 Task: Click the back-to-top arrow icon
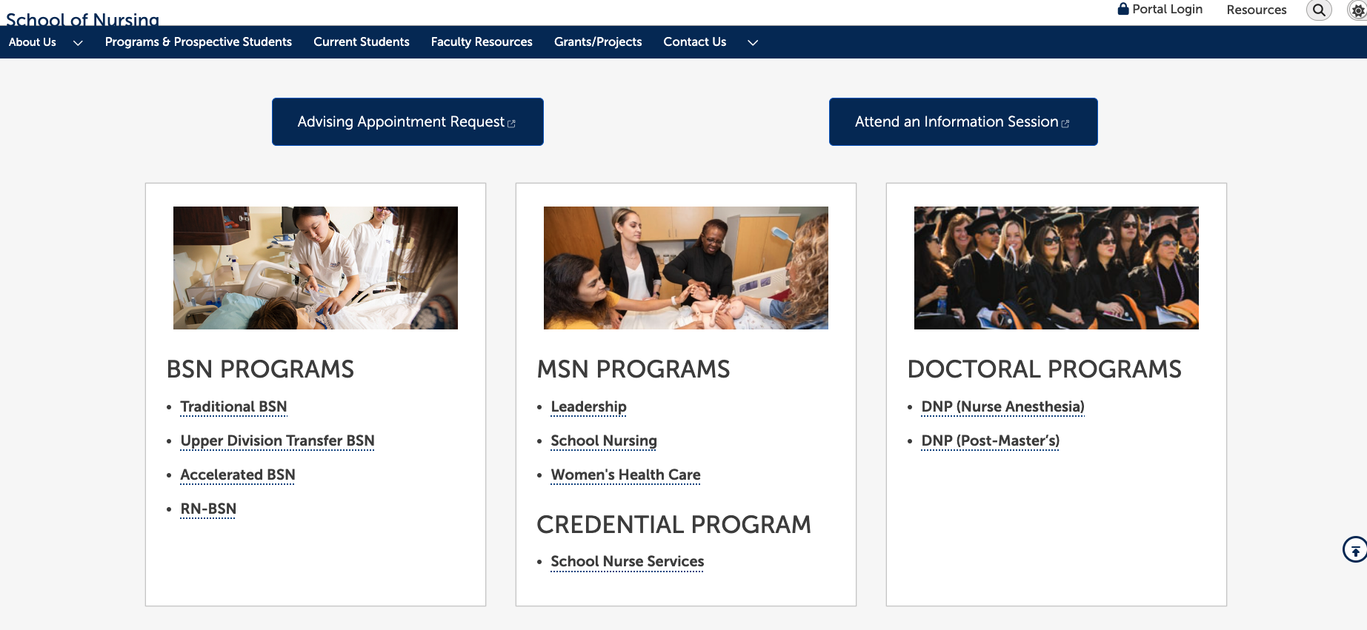(1355, 549)
